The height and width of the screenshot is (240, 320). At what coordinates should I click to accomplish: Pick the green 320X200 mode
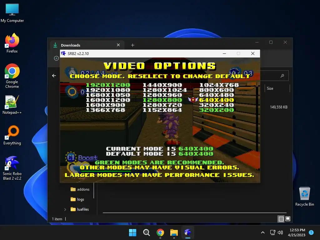point(217,110)
